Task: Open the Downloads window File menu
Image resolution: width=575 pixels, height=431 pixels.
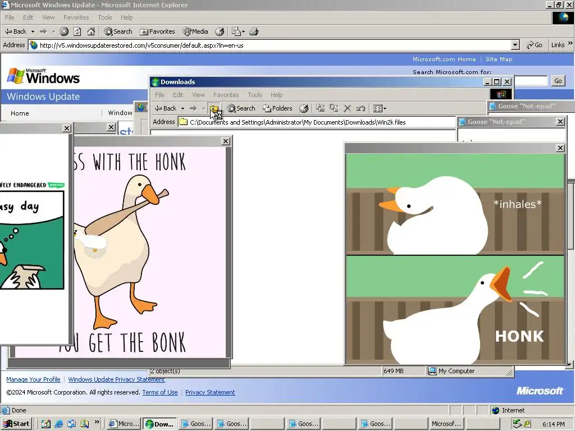Action: tap(159, 95)
